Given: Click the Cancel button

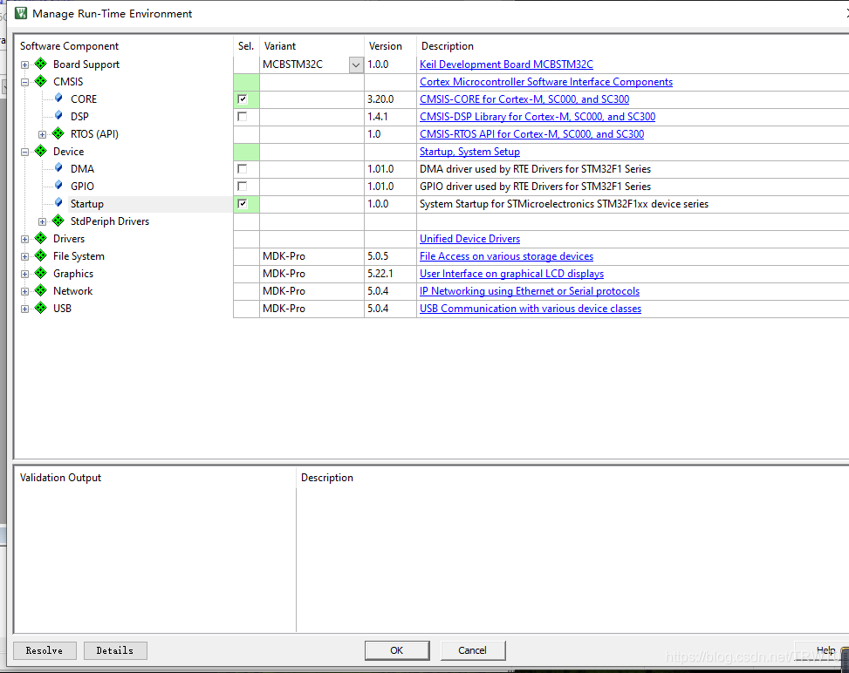Looking at the screenshot, I should click(473, 650).
